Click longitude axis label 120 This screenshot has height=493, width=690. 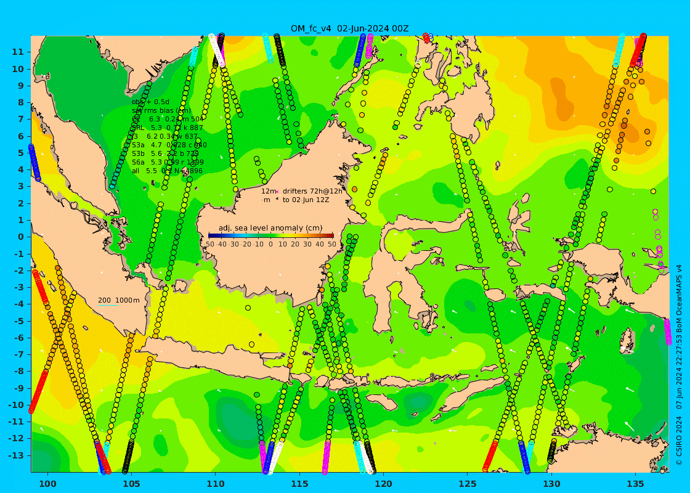point(383,484)
